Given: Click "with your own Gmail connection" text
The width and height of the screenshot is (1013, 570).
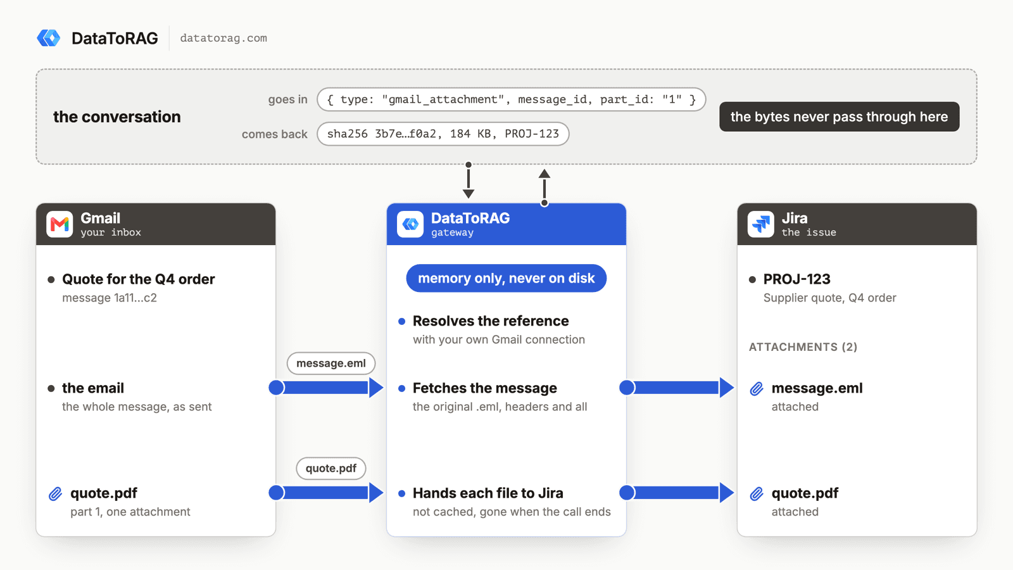Looking at the screenshot, I should tap(499, 339).
